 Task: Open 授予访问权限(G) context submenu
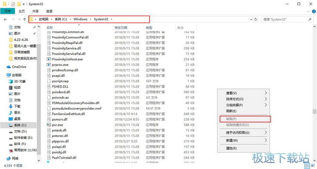point(244,133)
